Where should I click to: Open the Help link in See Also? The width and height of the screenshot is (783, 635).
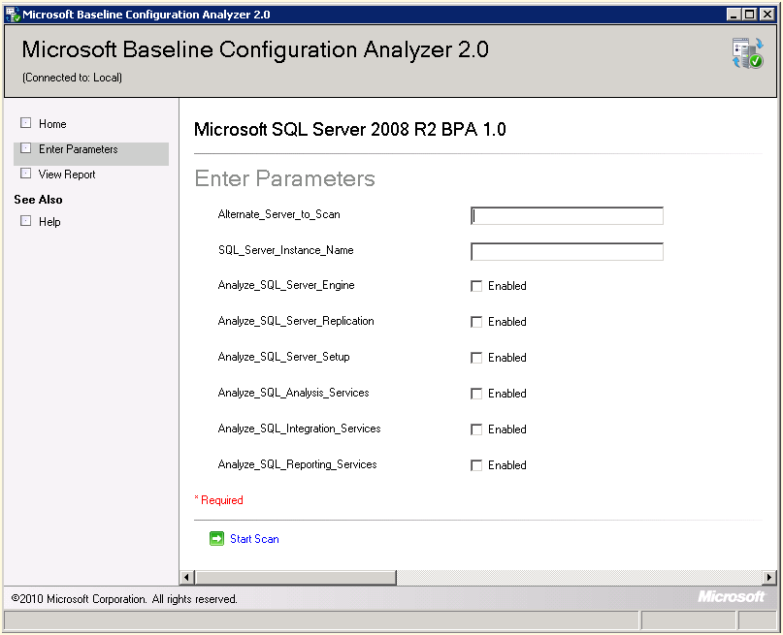tap(49, 222)
